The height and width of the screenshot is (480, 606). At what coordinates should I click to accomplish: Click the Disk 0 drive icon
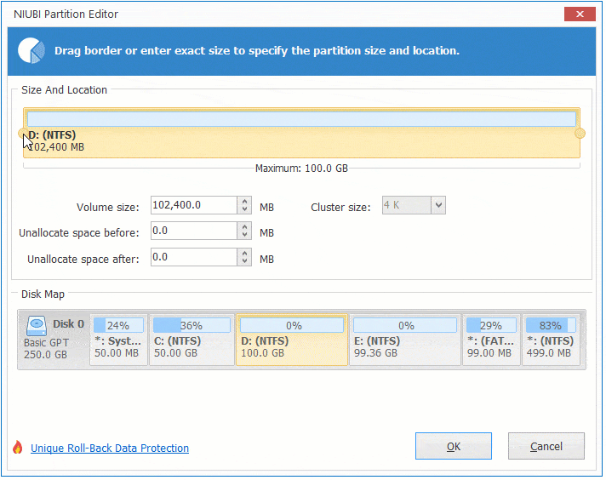pos(37,324)
